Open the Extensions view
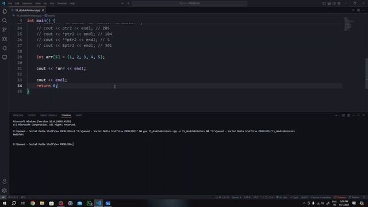This screenshot has height=207, width=368. (5, 48)
